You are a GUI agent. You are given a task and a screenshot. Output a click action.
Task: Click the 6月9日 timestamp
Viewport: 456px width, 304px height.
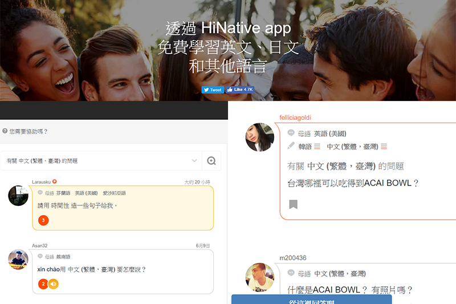click(203, 246)
